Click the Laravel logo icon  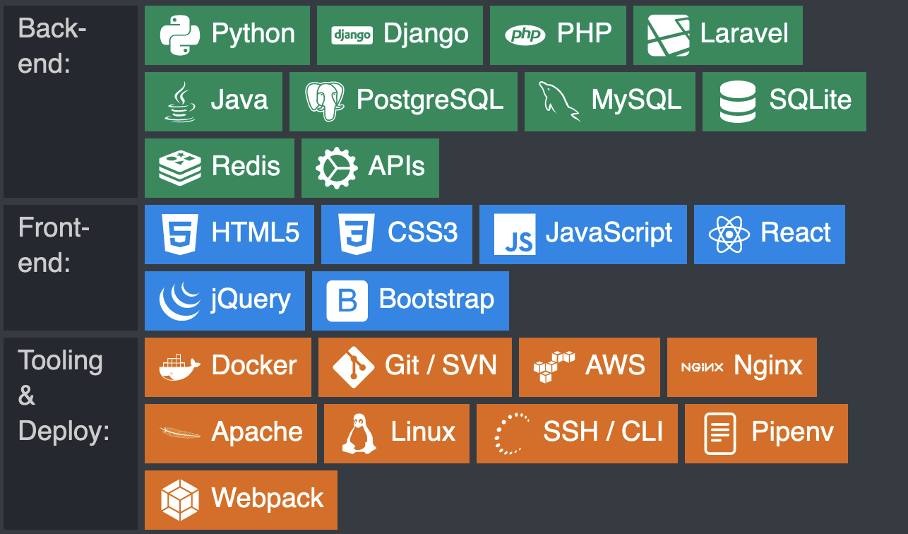tap(669, 35)
